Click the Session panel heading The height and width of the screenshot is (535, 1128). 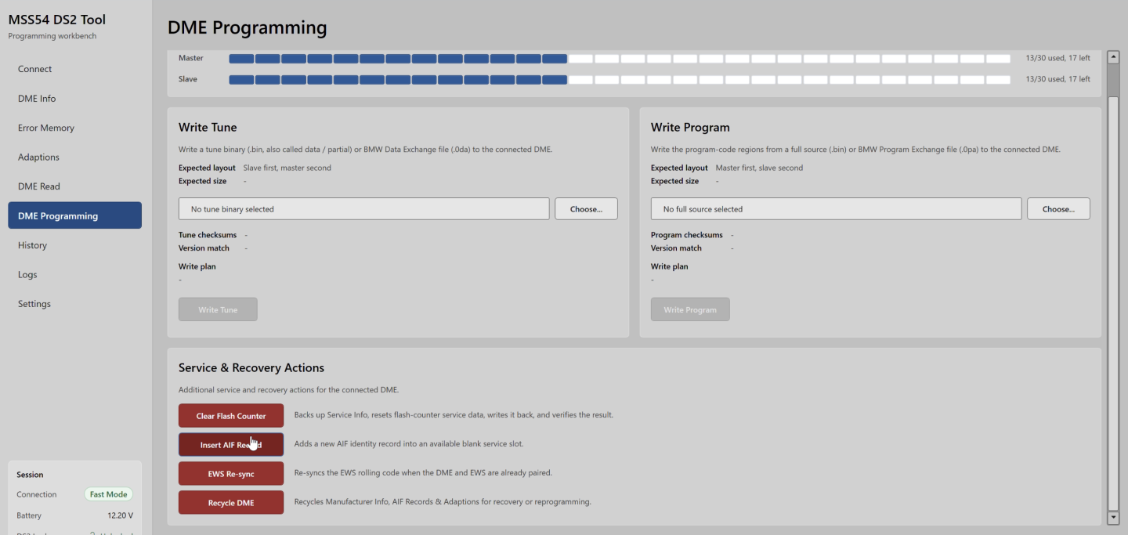31,475
